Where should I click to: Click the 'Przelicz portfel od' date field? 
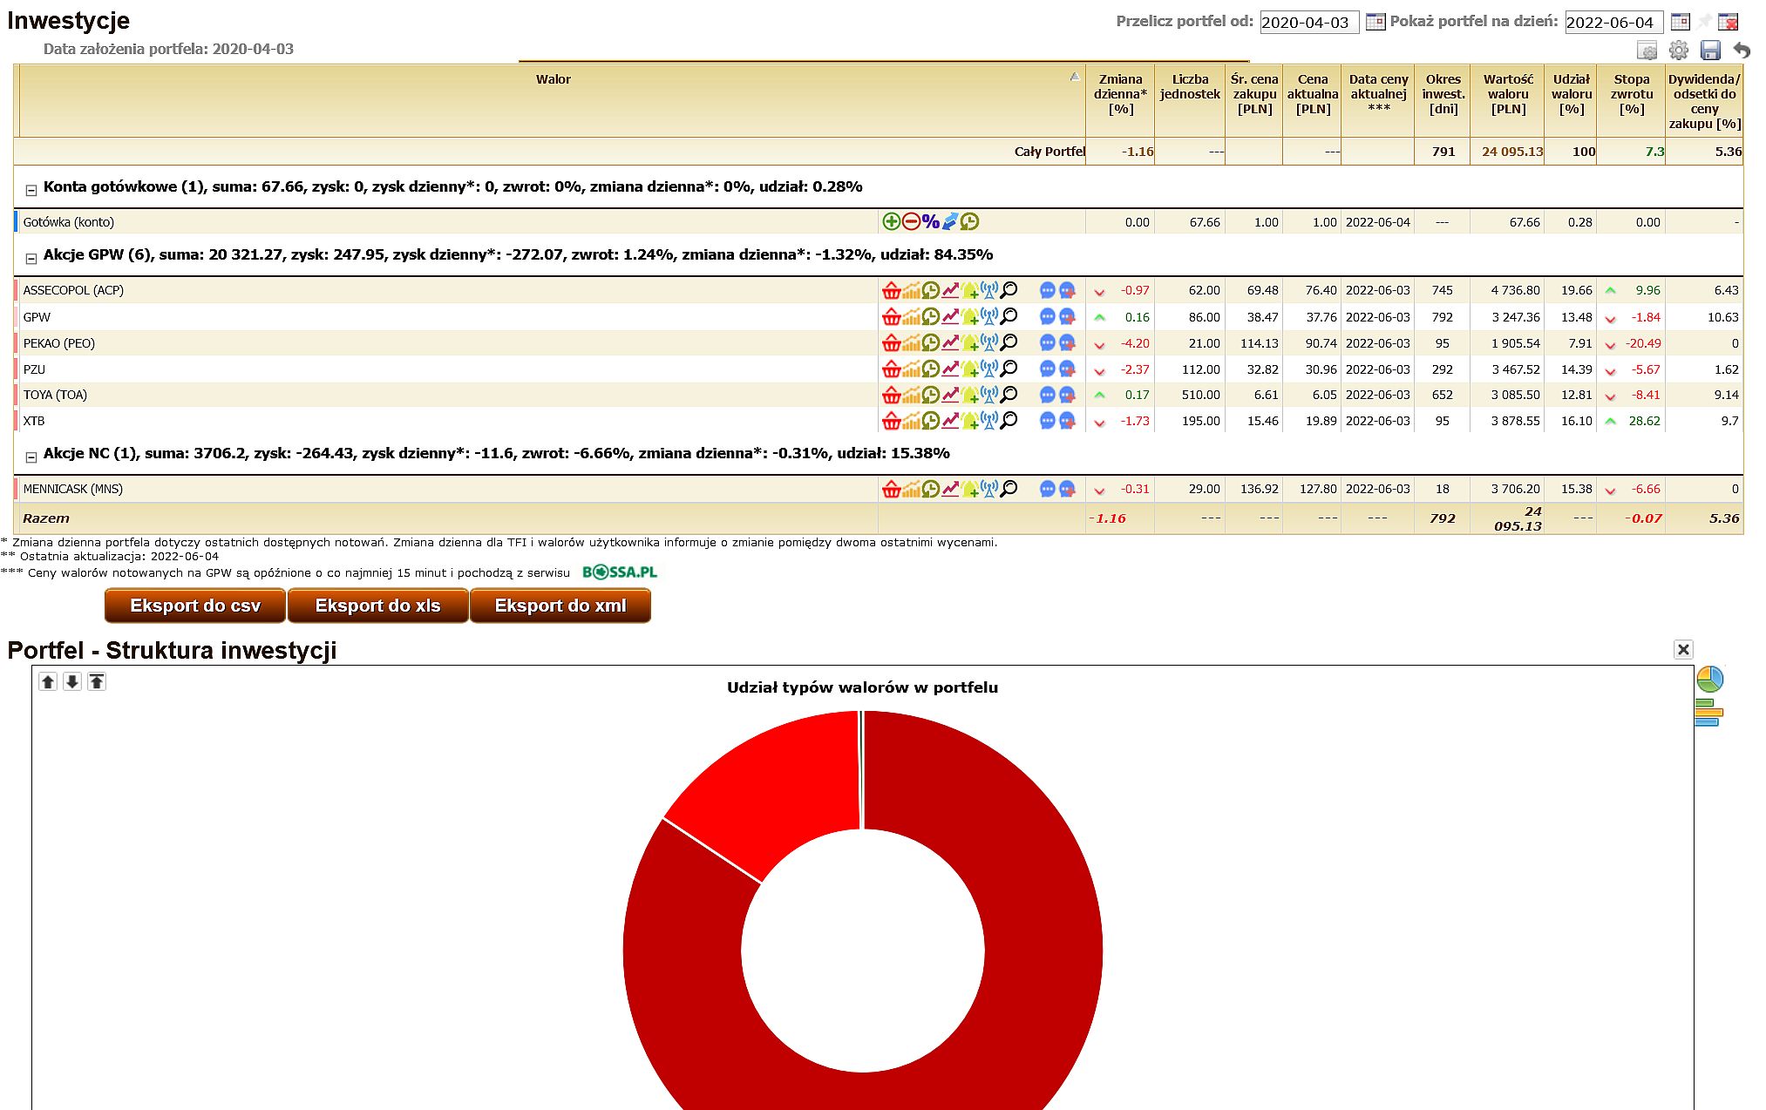tap(1309, 23)
